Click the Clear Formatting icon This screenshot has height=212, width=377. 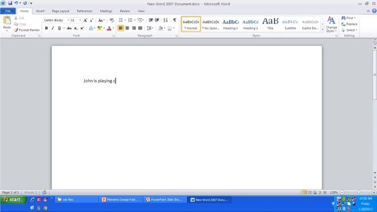point(111,20)
